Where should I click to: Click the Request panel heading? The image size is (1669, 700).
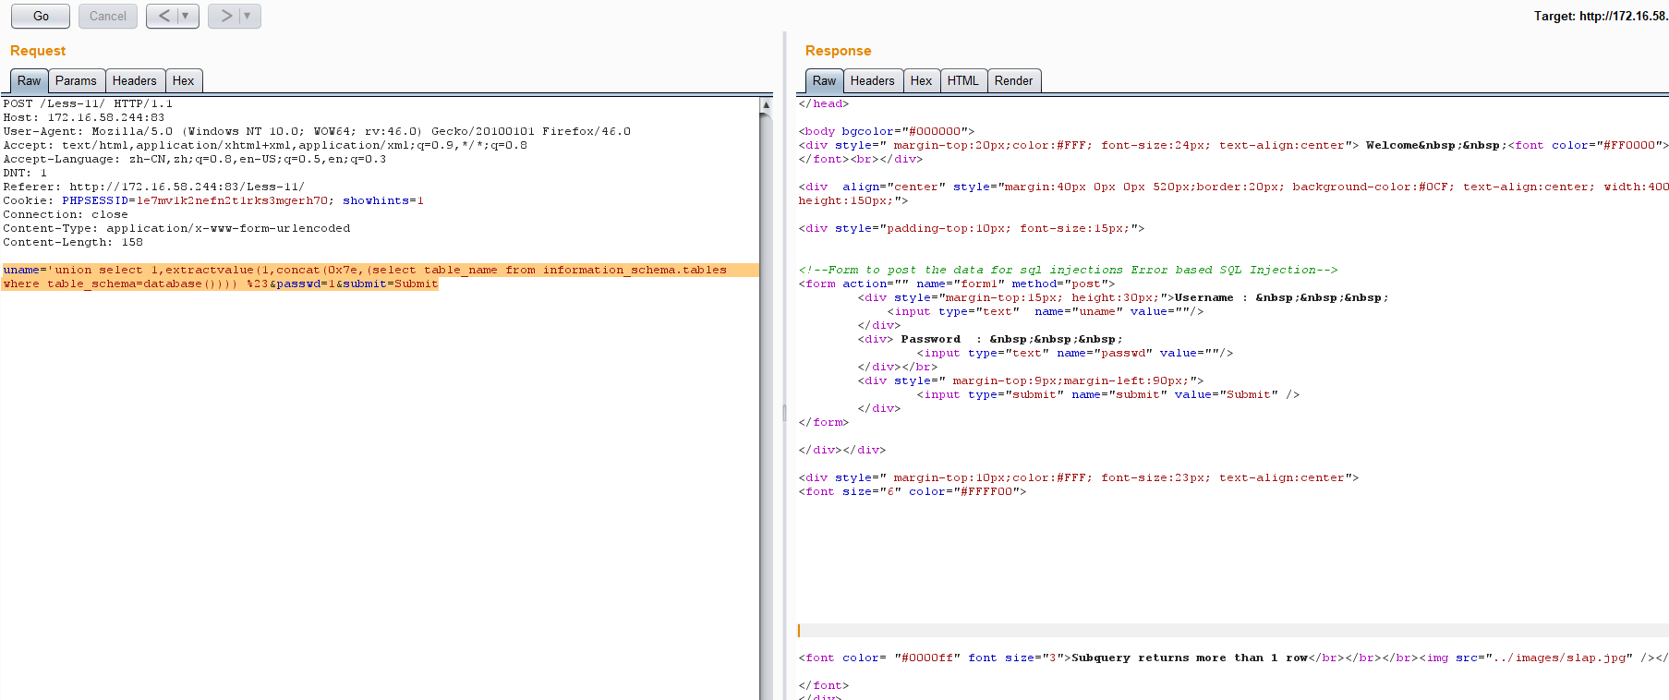[x=38, y=51]
